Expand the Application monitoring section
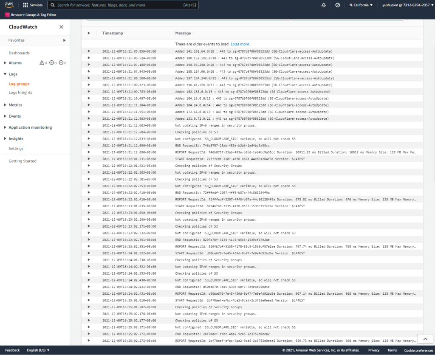The height and width of the screenshot is (355, 435). pos(30,127)
